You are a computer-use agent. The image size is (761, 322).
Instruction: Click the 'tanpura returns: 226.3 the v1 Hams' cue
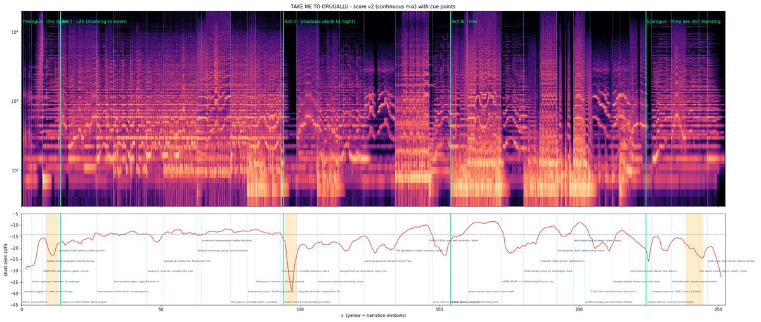point(676,292)
